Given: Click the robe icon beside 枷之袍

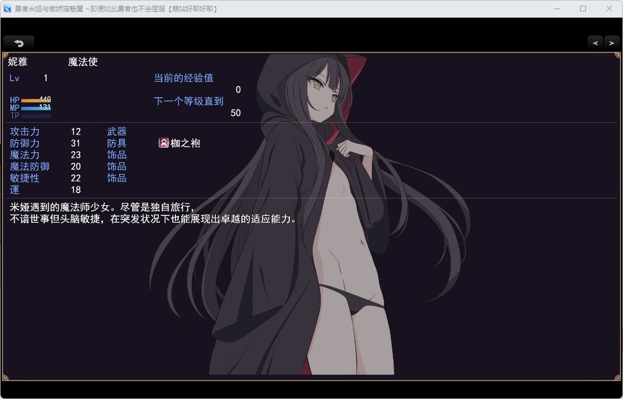Looking at the screenshot, I should tap(163, 143).
